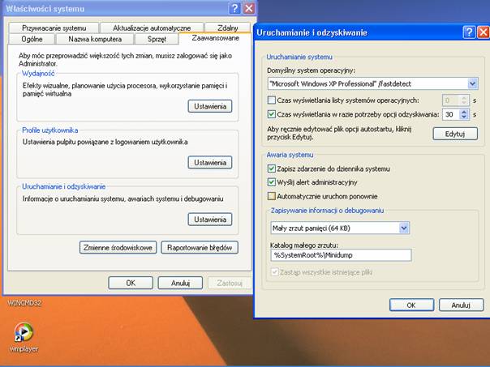Close the Właściwości systemu window

pos(249,8)
